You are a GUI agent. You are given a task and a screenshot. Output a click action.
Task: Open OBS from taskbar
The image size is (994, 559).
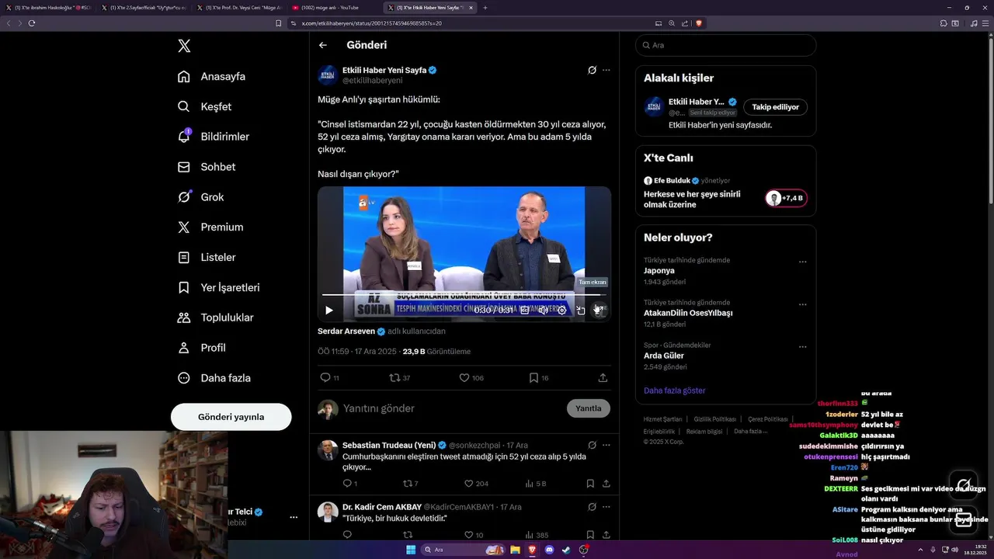click(584, 550)
